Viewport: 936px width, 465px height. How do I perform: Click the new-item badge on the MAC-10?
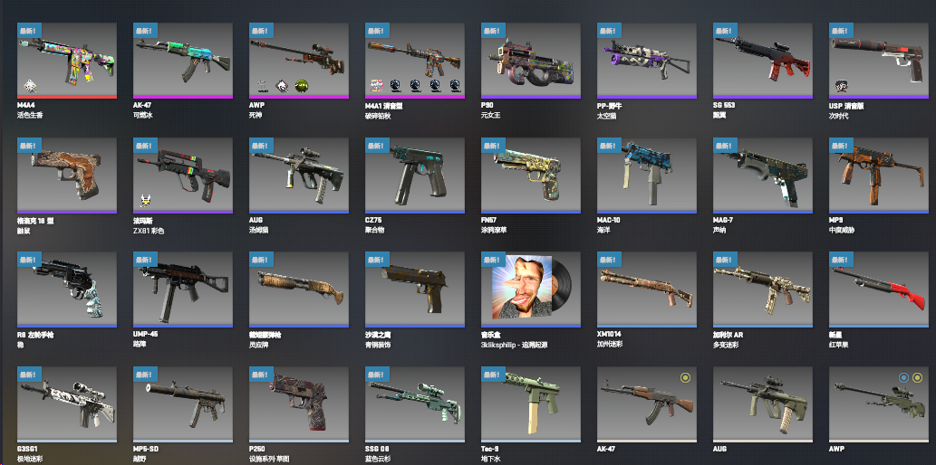click(610, 146)
